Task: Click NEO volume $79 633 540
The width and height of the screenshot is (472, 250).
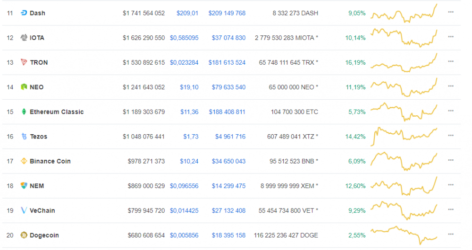Action: click(x=228, y=87)
